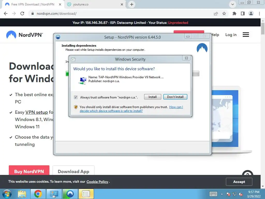Switch to the youtune.co tab
The height and width of the screenshot is (199, 265).
point(95,4)
